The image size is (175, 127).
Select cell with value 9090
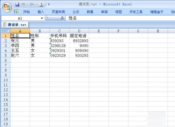[79, 46]
